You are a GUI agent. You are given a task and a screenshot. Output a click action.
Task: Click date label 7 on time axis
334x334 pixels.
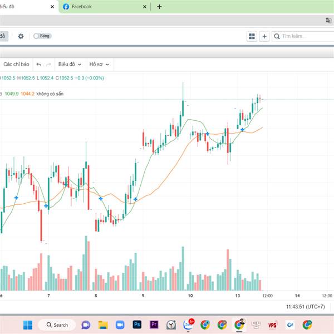click(x=48, y=296)
